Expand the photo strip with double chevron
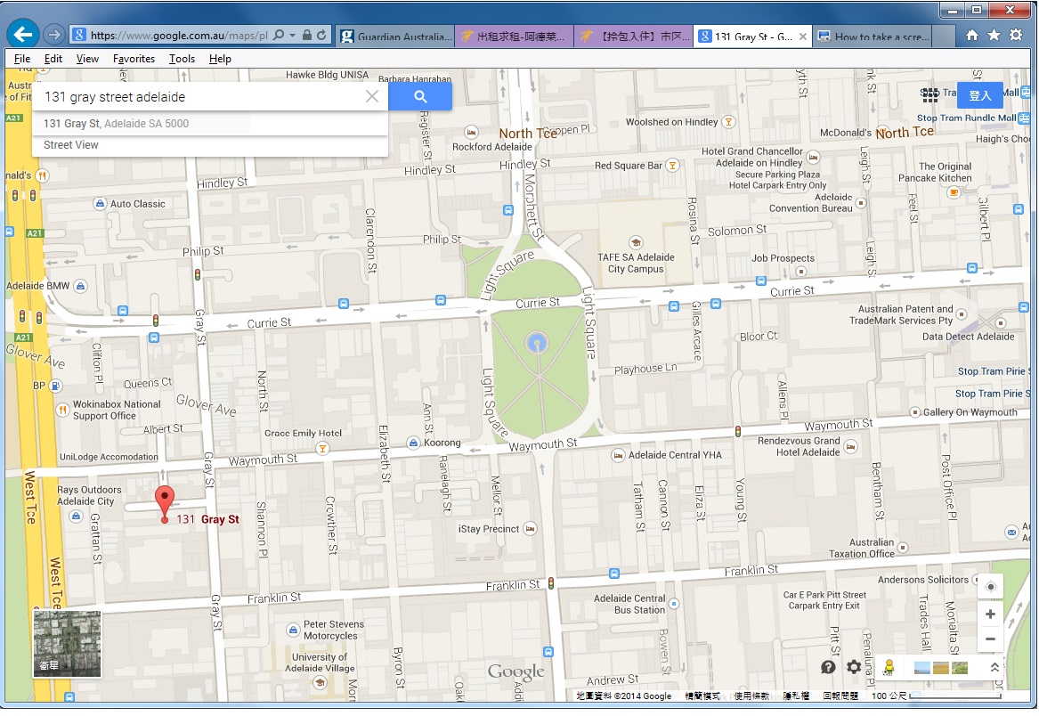This screenshot has width=1039, height=716. [994, 667]
